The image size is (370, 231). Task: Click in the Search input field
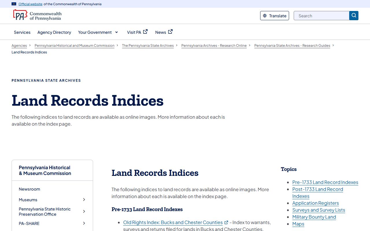321,16
